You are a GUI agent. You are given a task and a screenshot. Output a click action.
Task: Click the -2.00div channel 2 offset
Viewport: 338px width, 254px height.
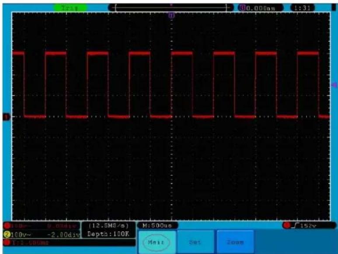[63, 235]
